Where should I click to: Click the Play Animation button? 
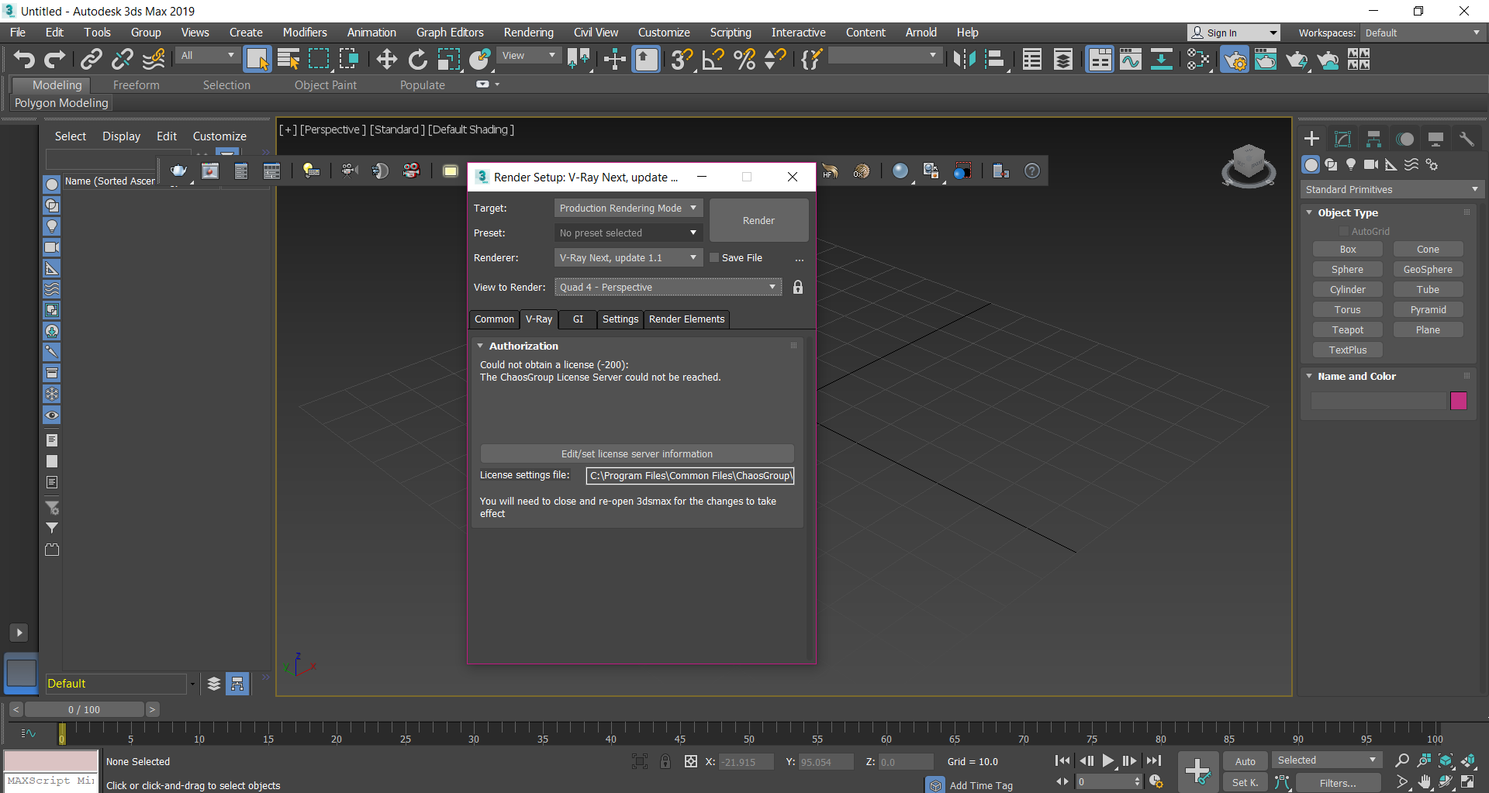point(1108,761)
